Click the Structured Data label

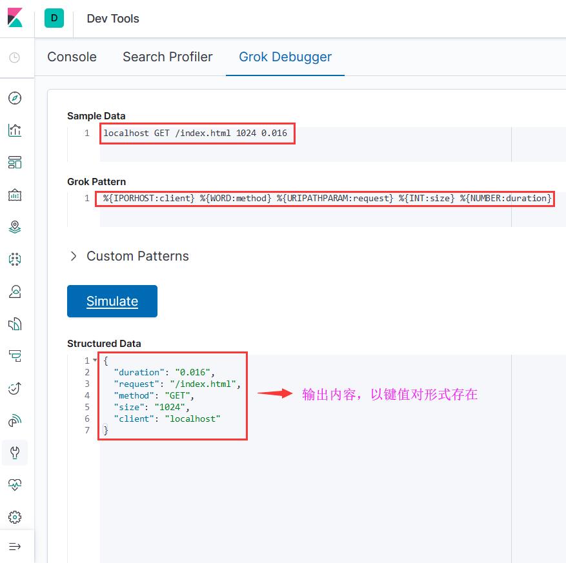click(x=104, y=343)
